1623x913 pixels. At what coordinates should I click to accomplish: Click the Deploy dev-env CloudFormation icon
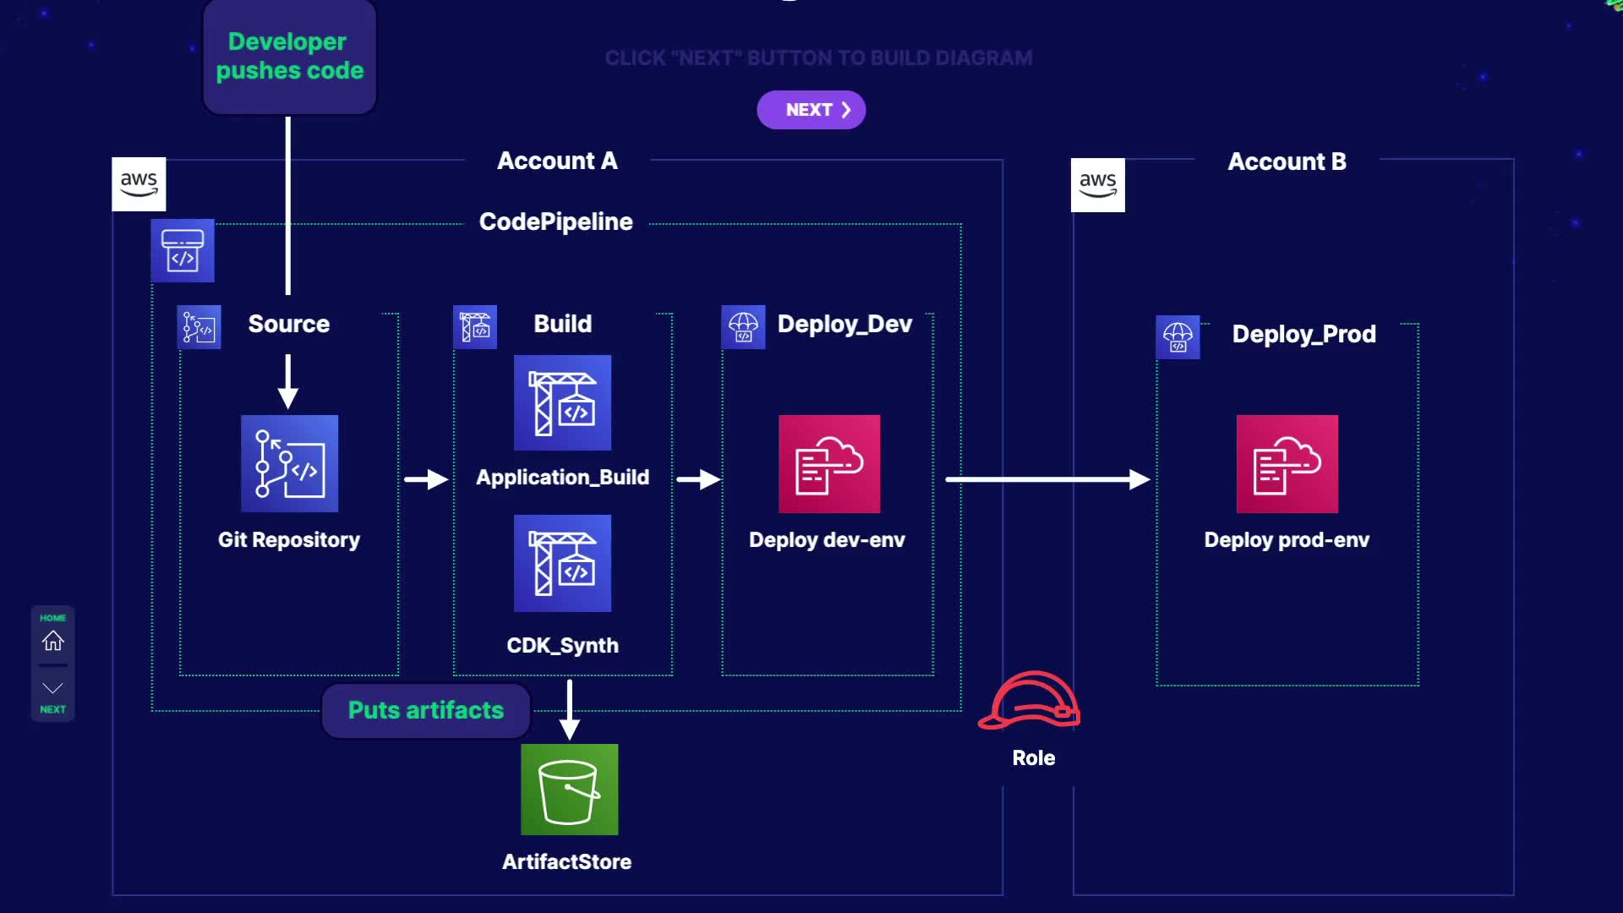click(x=828, y=463)
